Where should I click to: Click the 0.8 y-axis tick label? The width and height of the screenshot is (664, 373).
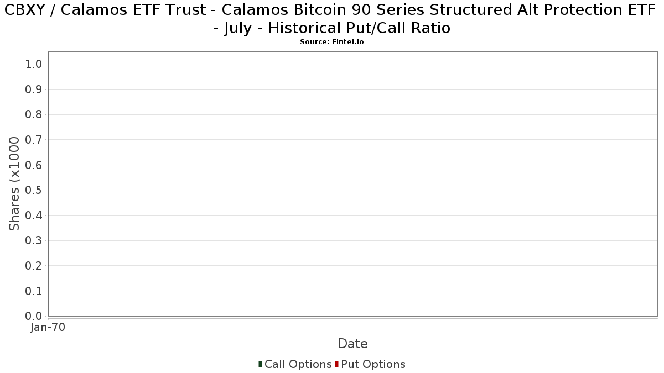[34, 114]
